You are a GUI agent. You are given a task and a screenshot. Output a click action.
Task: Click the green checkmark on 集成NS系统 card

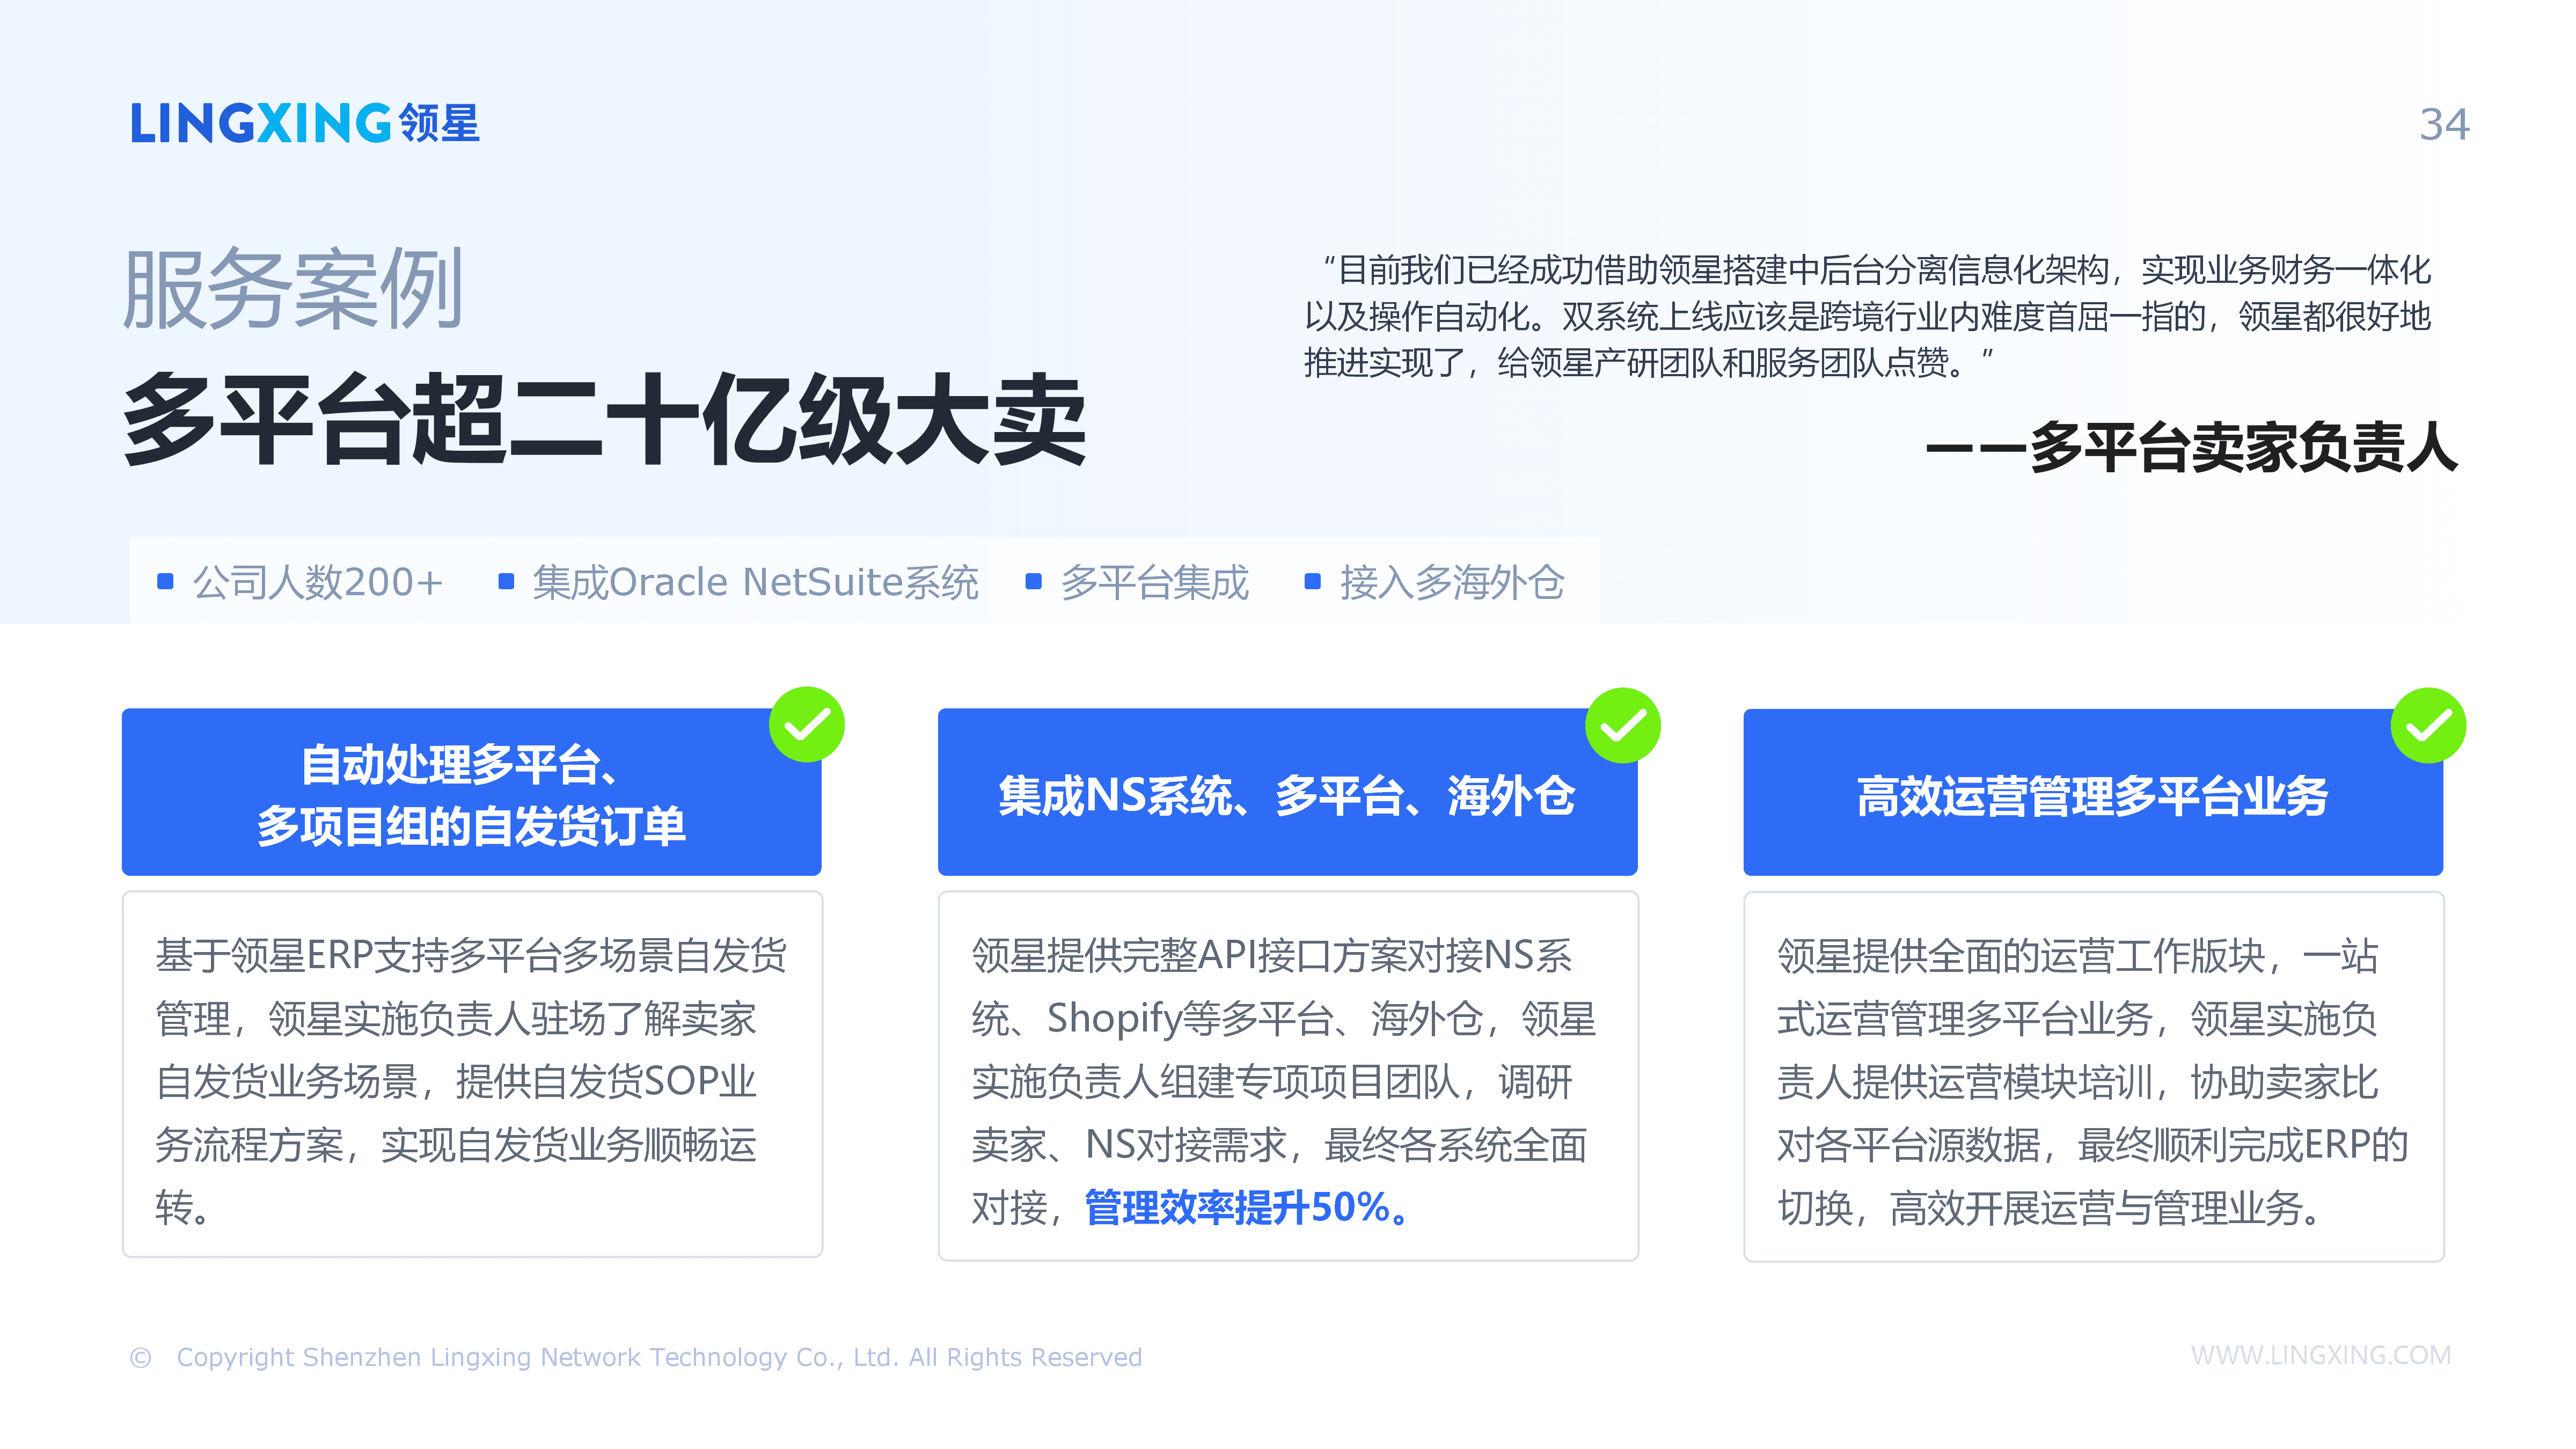click(1622, 725)
